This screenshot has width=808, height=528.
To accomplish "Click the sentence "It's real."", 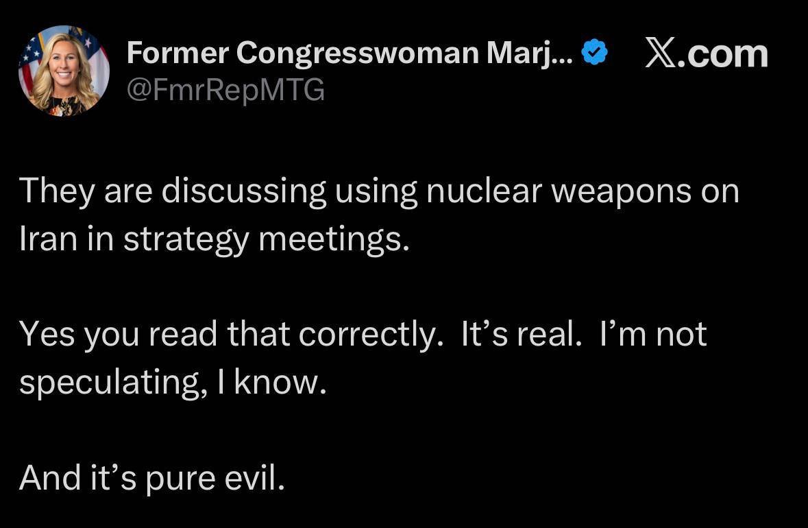I will [x=522, y=334].
